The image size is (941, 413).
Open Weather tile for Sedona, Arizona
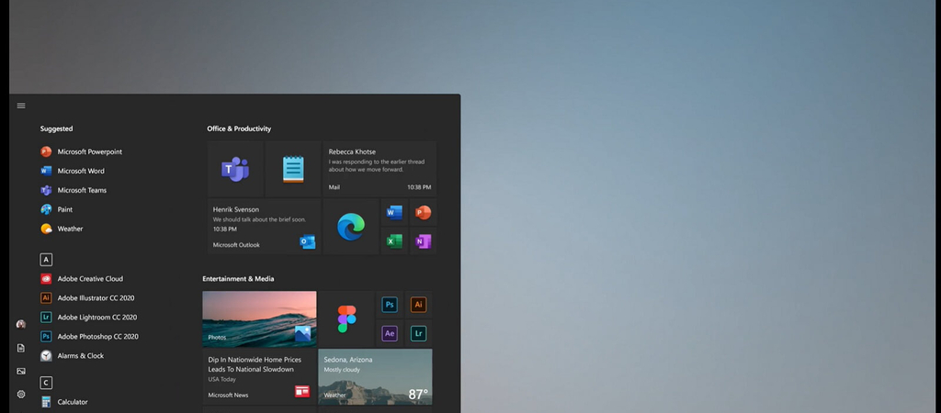(375, 377)
